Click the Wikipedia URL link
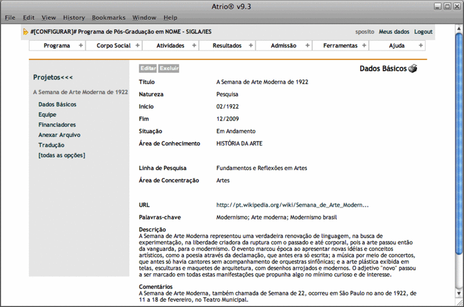This screenshot has width=464, height=307. pyautogui.click(x=292, y=205)
